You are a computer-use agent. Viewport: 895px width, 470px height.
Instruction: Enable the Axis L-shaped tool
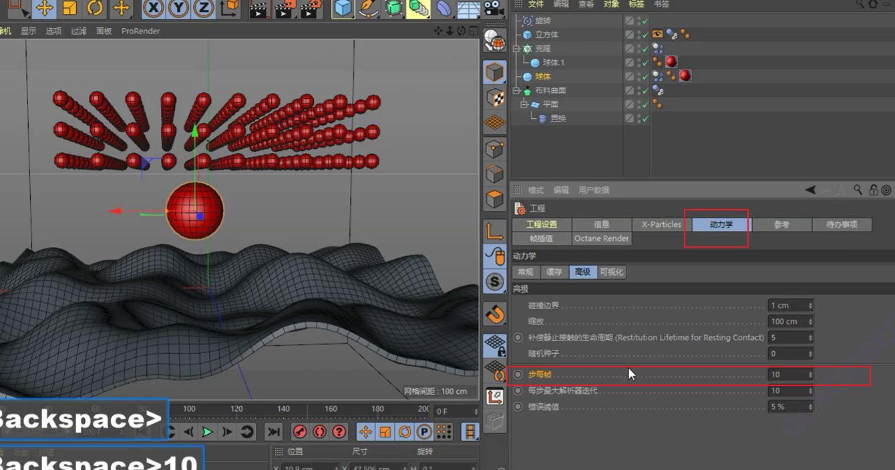pyautogui.click(x=495, y=231)
